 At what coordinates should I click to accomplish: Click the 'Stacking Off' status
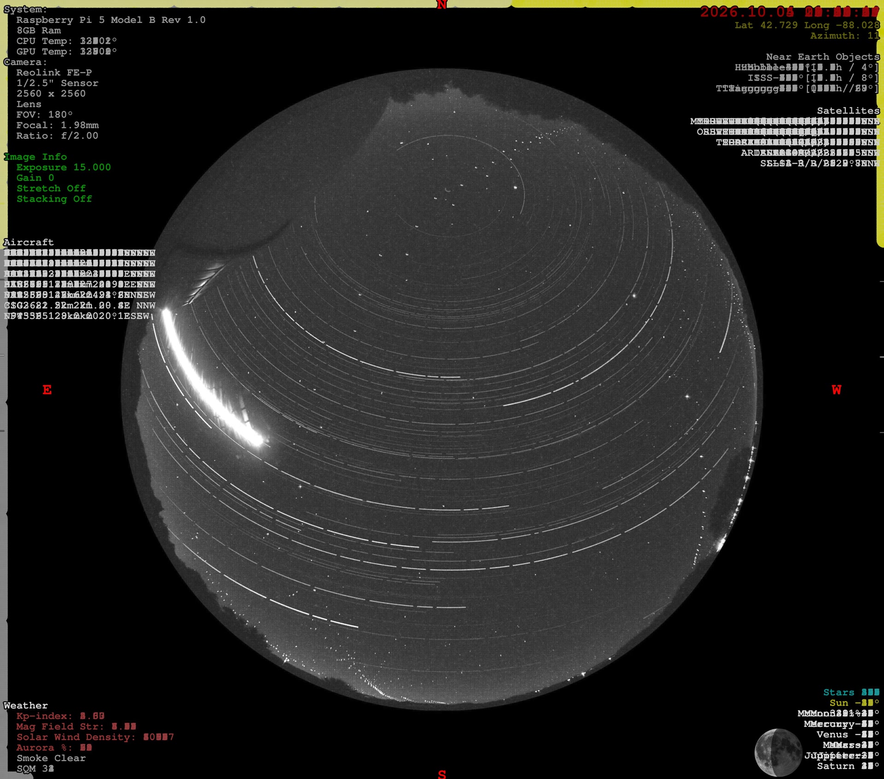(x=54, y=199)
